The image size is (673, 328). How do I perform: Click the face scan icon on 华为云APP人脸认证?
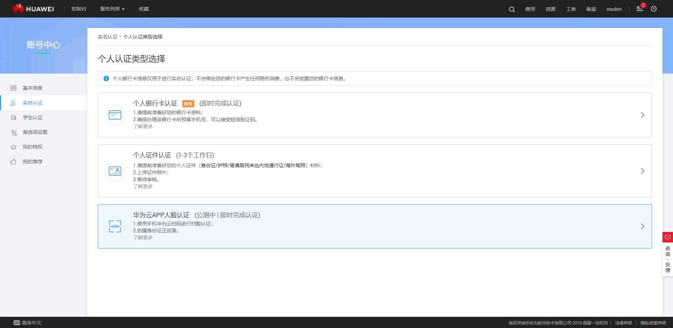click(x=115, y=226)
